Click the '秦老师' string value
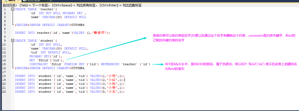299x111 pixels. coord(100,33)
